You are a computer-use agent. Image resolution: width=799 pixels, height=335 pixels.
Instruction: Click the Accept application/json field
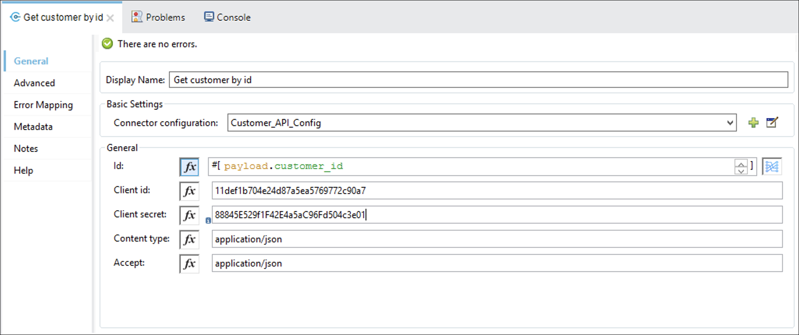497,264
